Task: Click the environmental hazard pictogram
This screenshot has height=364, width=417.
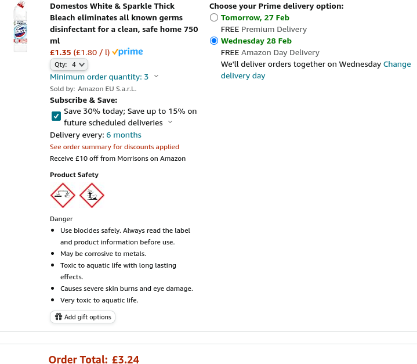Action: [x=92, y=195]
